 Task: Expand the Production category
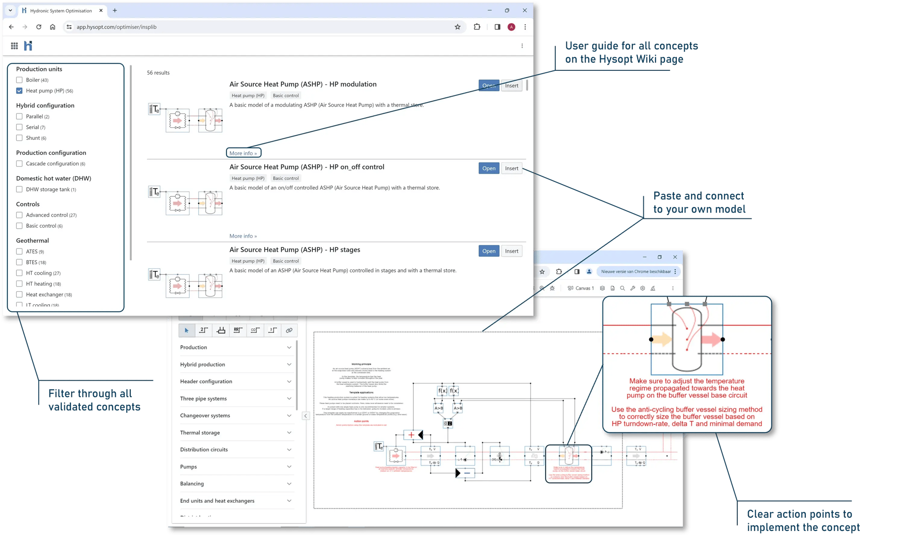[235, 347]
